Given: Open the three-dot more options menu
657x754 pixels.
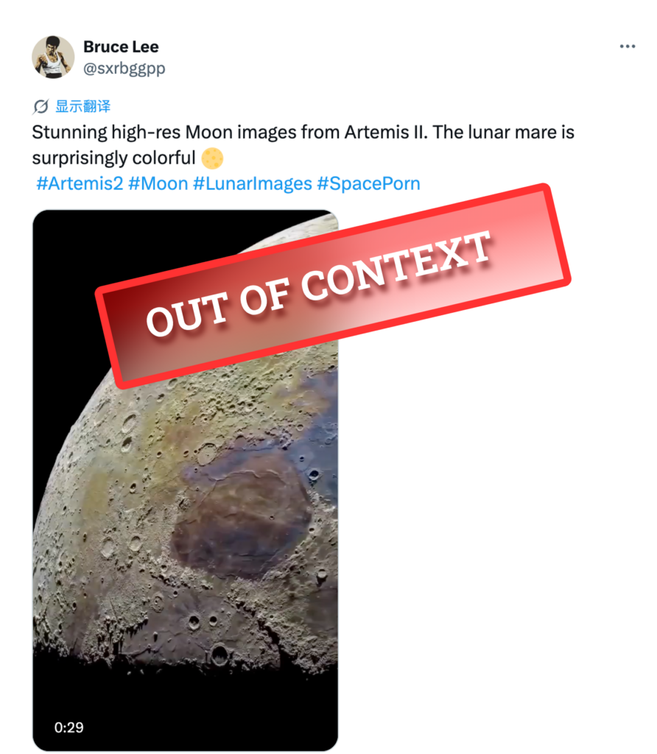Looking at the screenshot, I should pyautogui.click(x=628, y=46).
